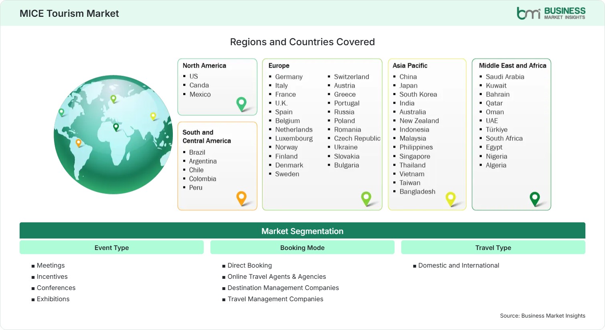Click Bulgaria in the Europe list
This screenshot has width=605, height=330.
tap(347, 165)
